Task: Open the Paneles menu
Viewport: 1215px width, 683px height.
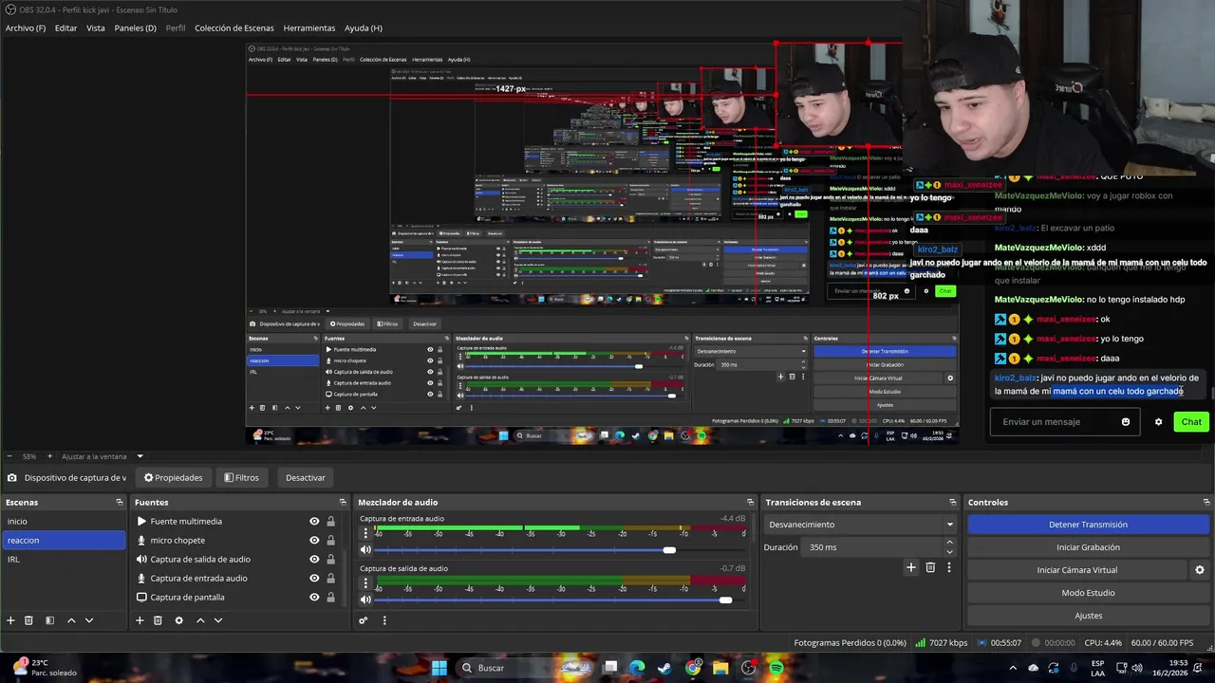Action: (136, 28)
